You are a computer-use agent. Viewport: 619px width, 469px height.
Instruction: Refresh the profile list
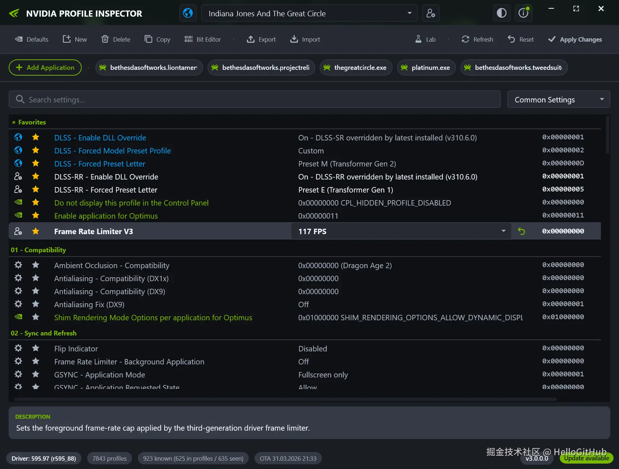tap(477, 39)
